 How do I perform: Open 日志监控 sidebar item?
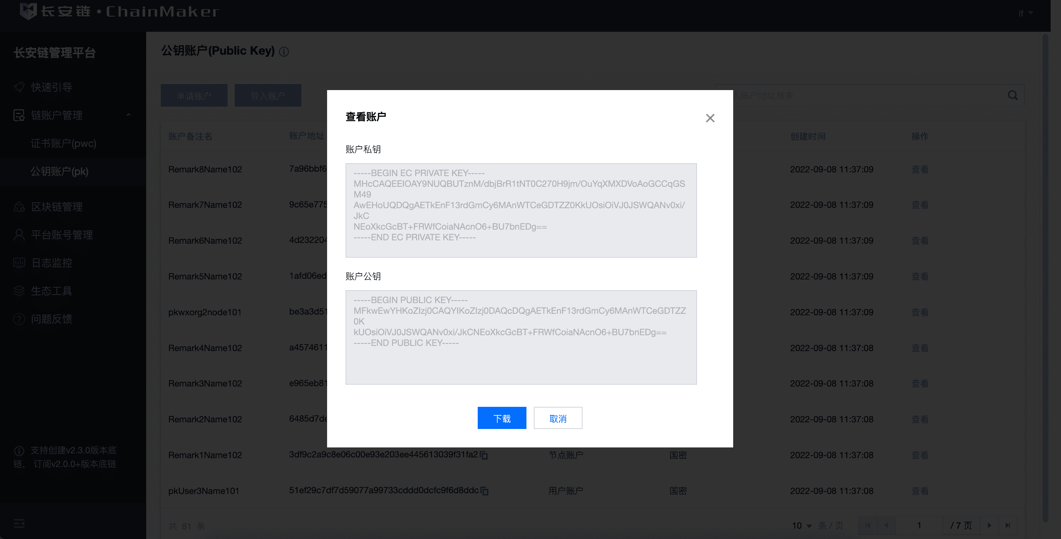coord(51,263)
